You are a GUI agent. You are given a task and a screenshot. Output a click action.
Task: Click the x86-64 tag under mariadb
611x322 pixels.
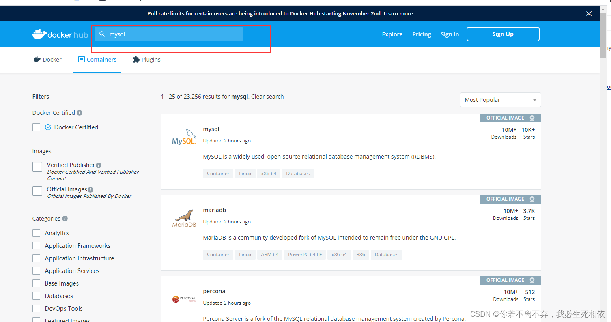click(x=339, y=255)
